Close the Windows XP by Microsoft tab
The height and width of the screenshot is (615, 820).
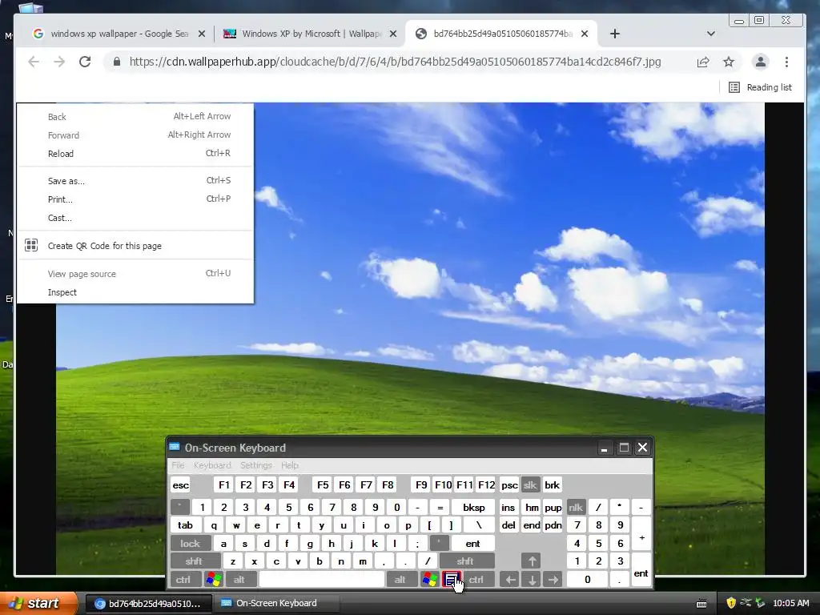tap(393, 34)
